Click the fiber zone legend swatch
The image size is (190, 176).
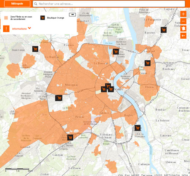pos(6,18)
